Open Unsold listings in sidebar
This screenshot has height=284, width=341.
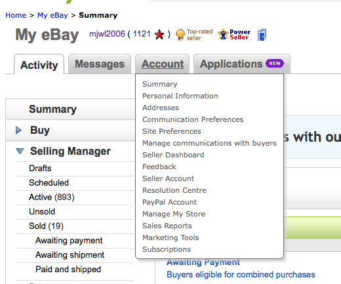pyautogui.click(x=42, y=212)
